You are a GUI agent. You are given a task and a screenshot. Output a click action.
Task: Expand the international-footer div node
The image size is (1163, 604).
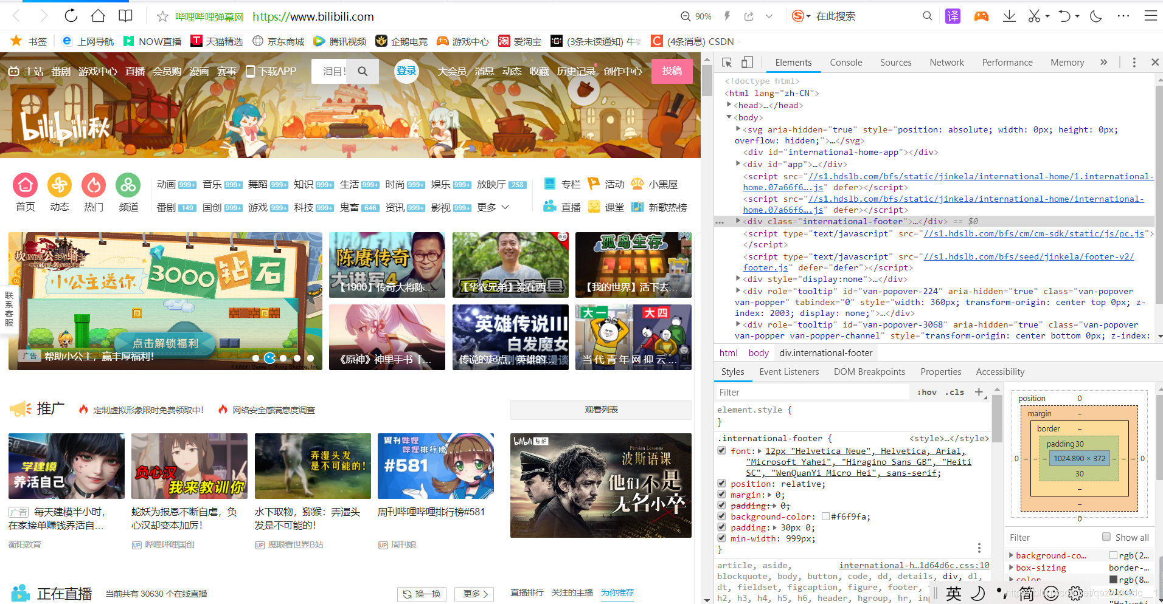(x=738, y=221)
